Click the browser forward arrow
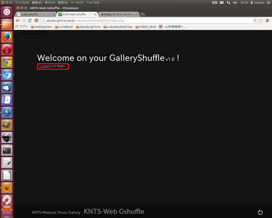This screenshot has height=218, width=272. 24,21
